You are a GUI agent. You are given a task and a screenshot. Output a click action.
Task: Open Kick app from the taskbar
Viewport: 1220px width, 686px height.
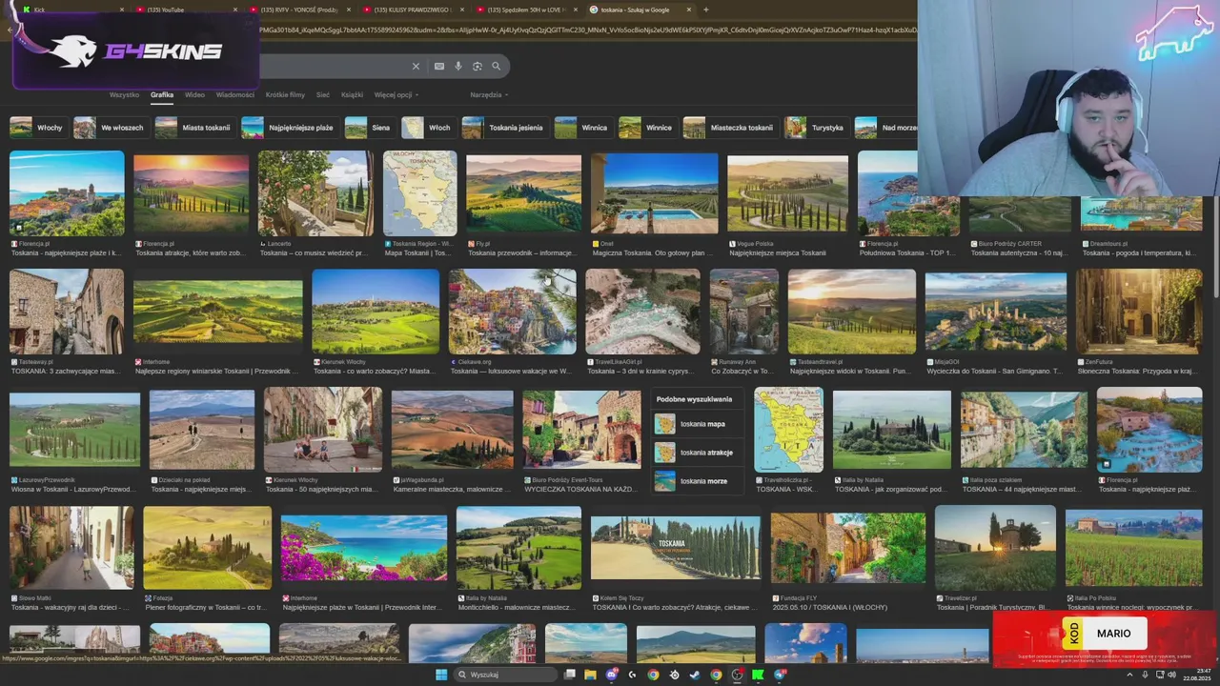point(758,675)
